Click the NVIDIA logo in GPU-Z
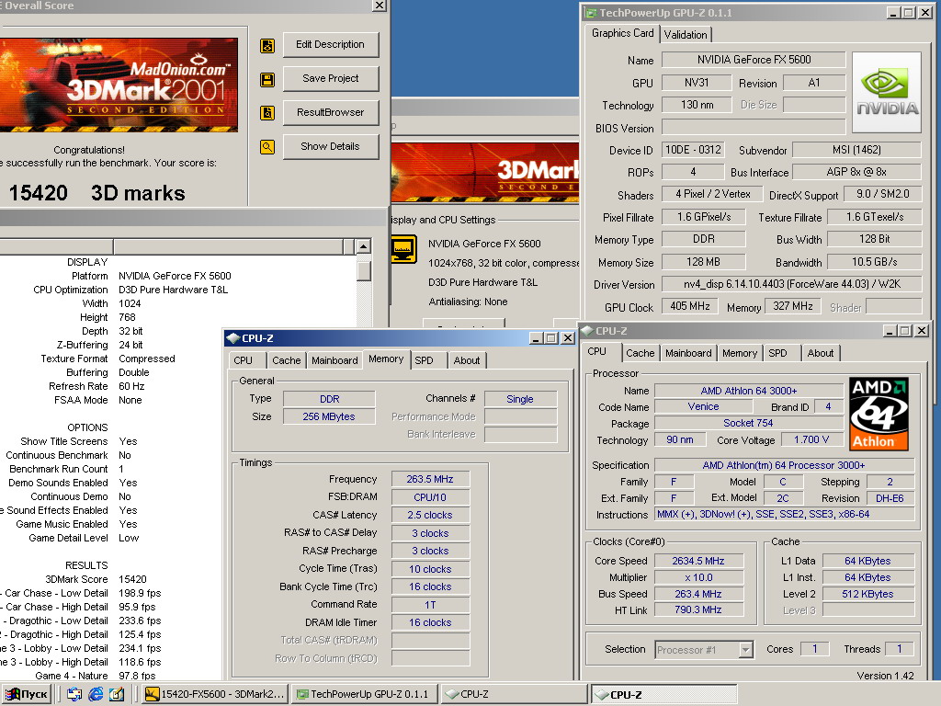The width and height of the screenshot is (941, 706). click(887, 92)
